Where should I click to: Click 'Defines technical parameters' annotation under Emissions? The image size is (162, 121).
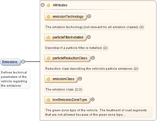click(15, 79)
